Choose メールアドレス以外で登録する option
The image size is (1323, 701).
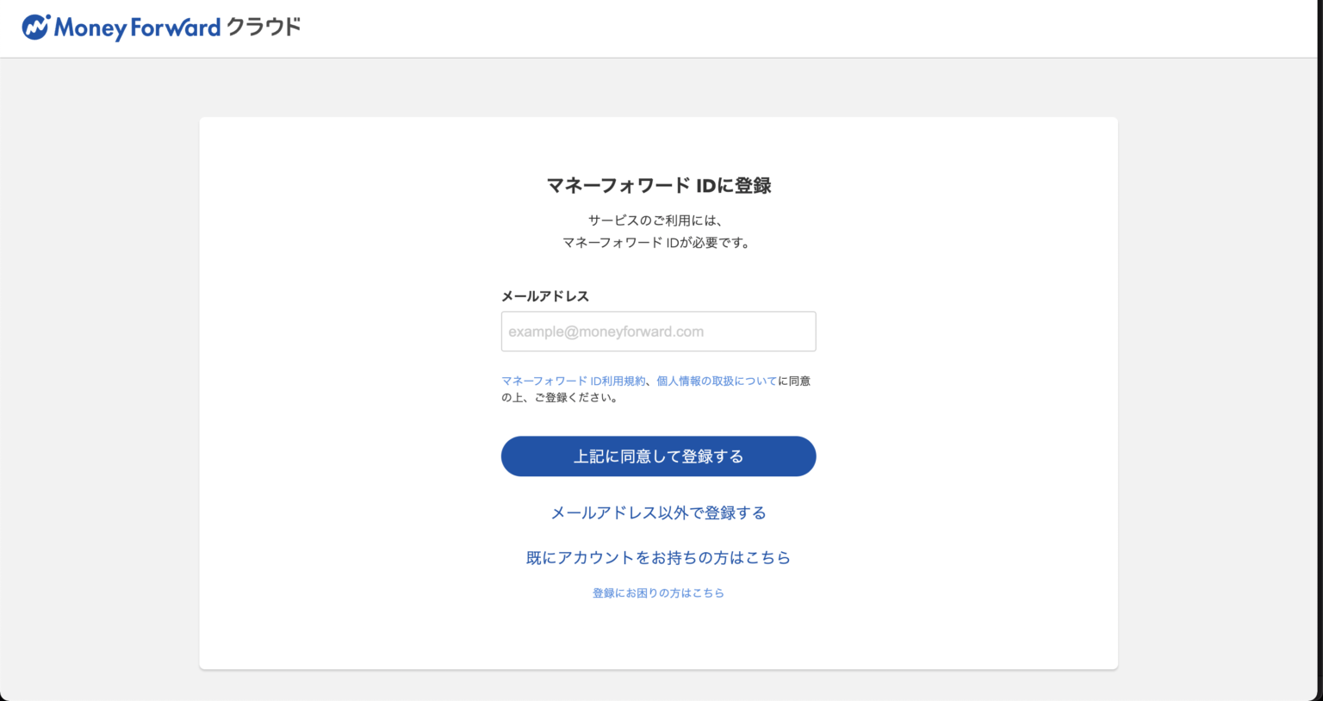658,513
